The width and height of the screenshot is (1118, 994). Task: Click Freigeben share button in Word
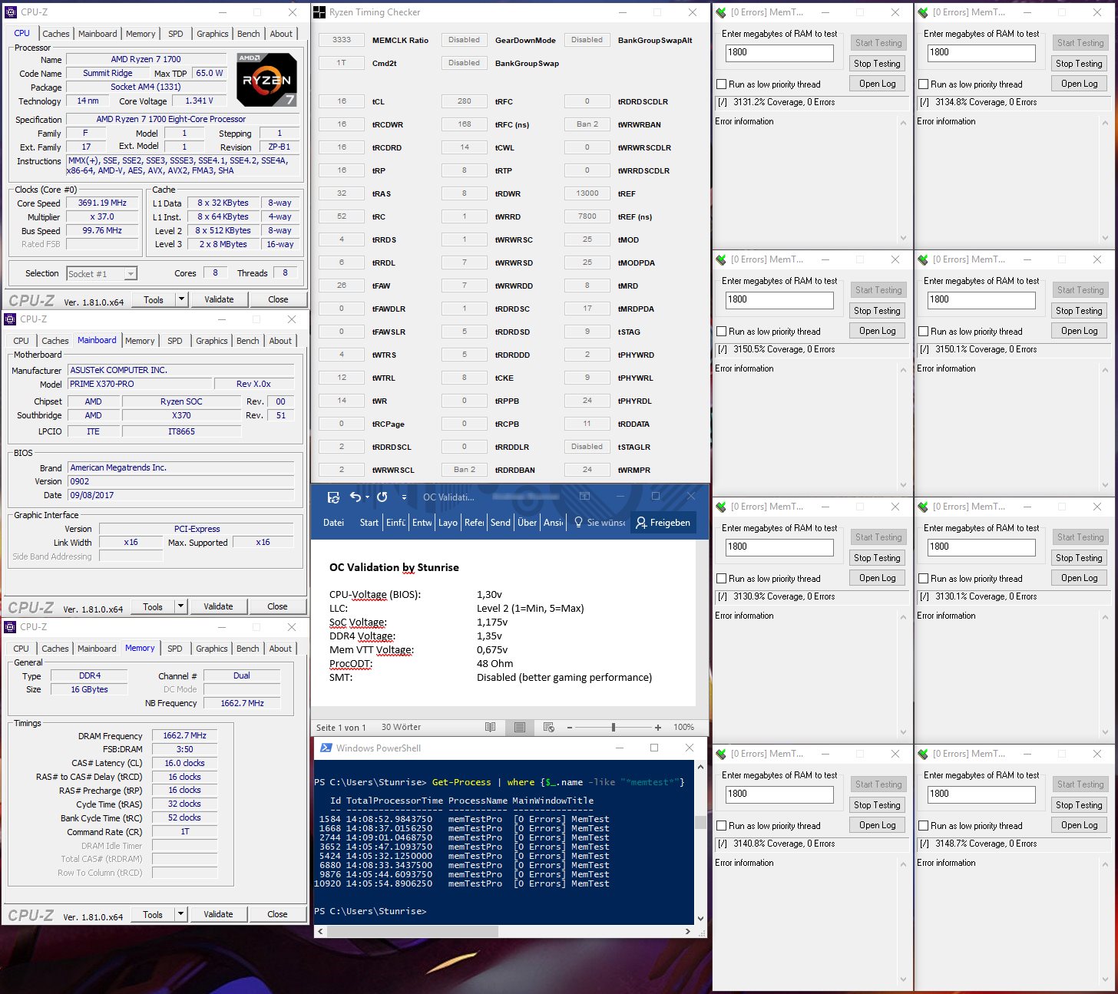[663, 523]
